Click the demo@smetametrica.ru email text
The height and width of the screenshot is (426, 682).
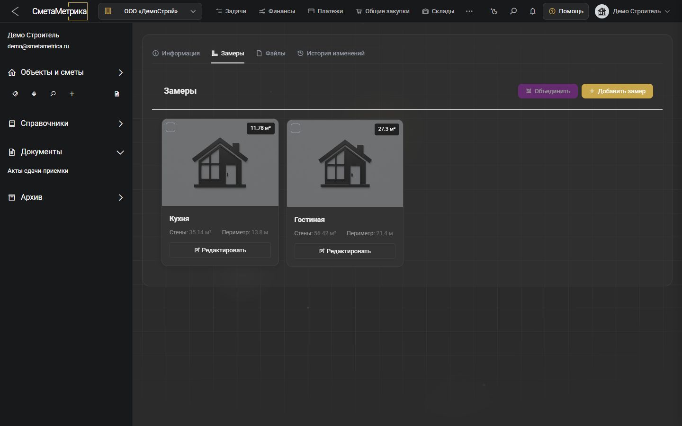click(38, 46)
